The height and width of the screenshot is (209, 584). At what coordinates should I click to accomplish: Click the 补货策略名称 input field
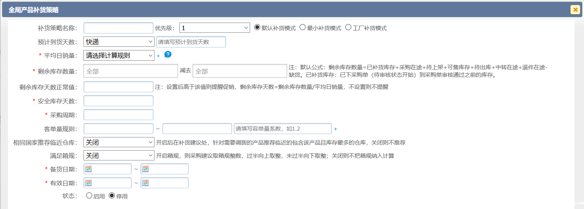(x=118, y=28)
